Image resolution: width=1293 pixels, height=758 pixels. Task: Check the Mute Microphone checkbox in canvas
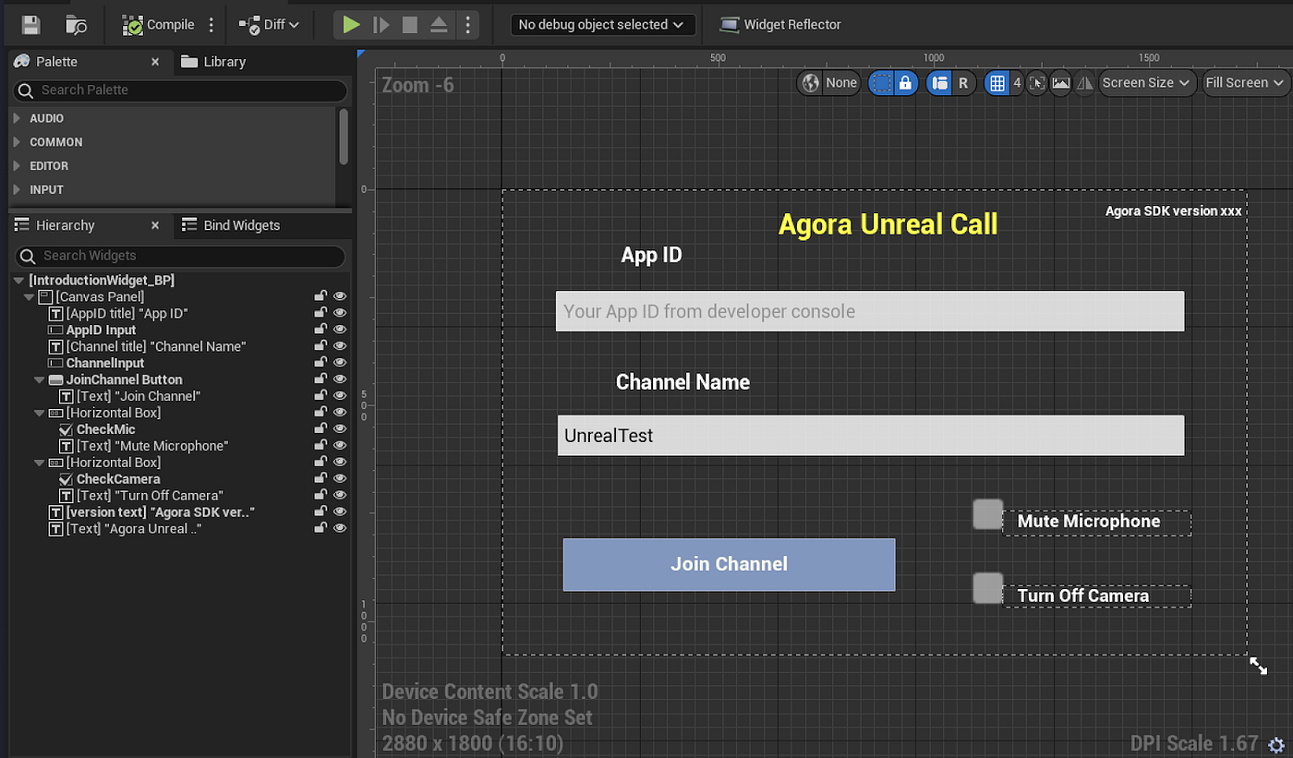point(987,514)
